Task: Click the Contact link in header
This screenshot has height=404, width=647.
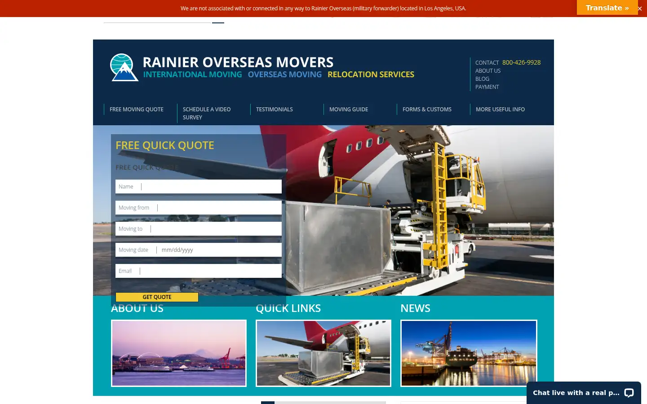Action: tap(487, 63)
